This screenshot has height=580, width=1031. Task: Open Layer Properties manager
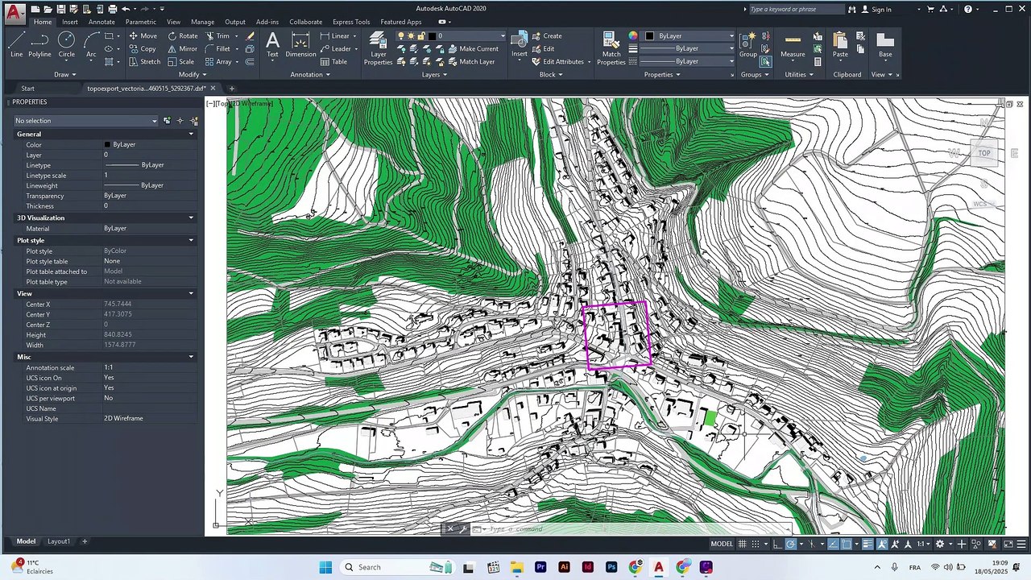pyautogui.click(x=378, y=48)
